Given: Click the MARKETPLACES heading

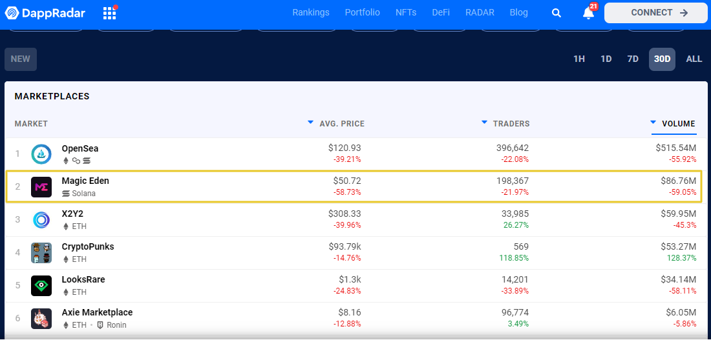Looking at the screenshot, I should [52, 96].
